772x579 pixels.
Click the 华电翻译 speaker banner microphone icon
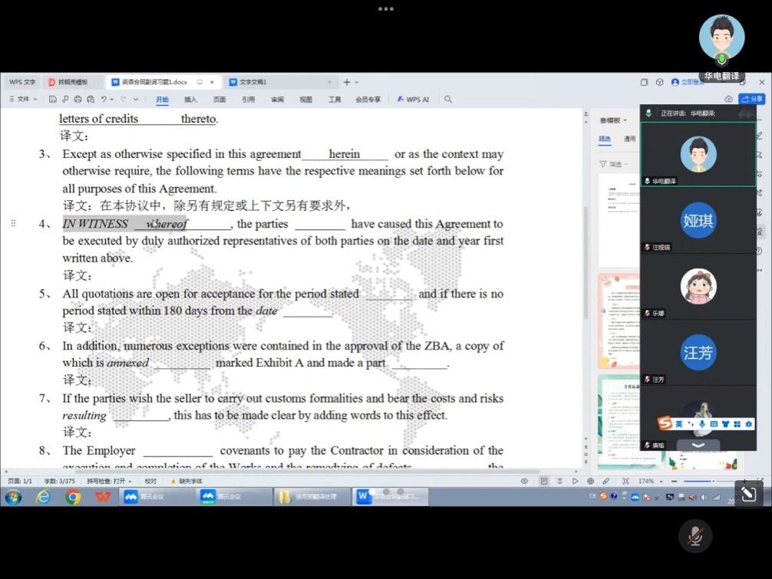(648, 113)
